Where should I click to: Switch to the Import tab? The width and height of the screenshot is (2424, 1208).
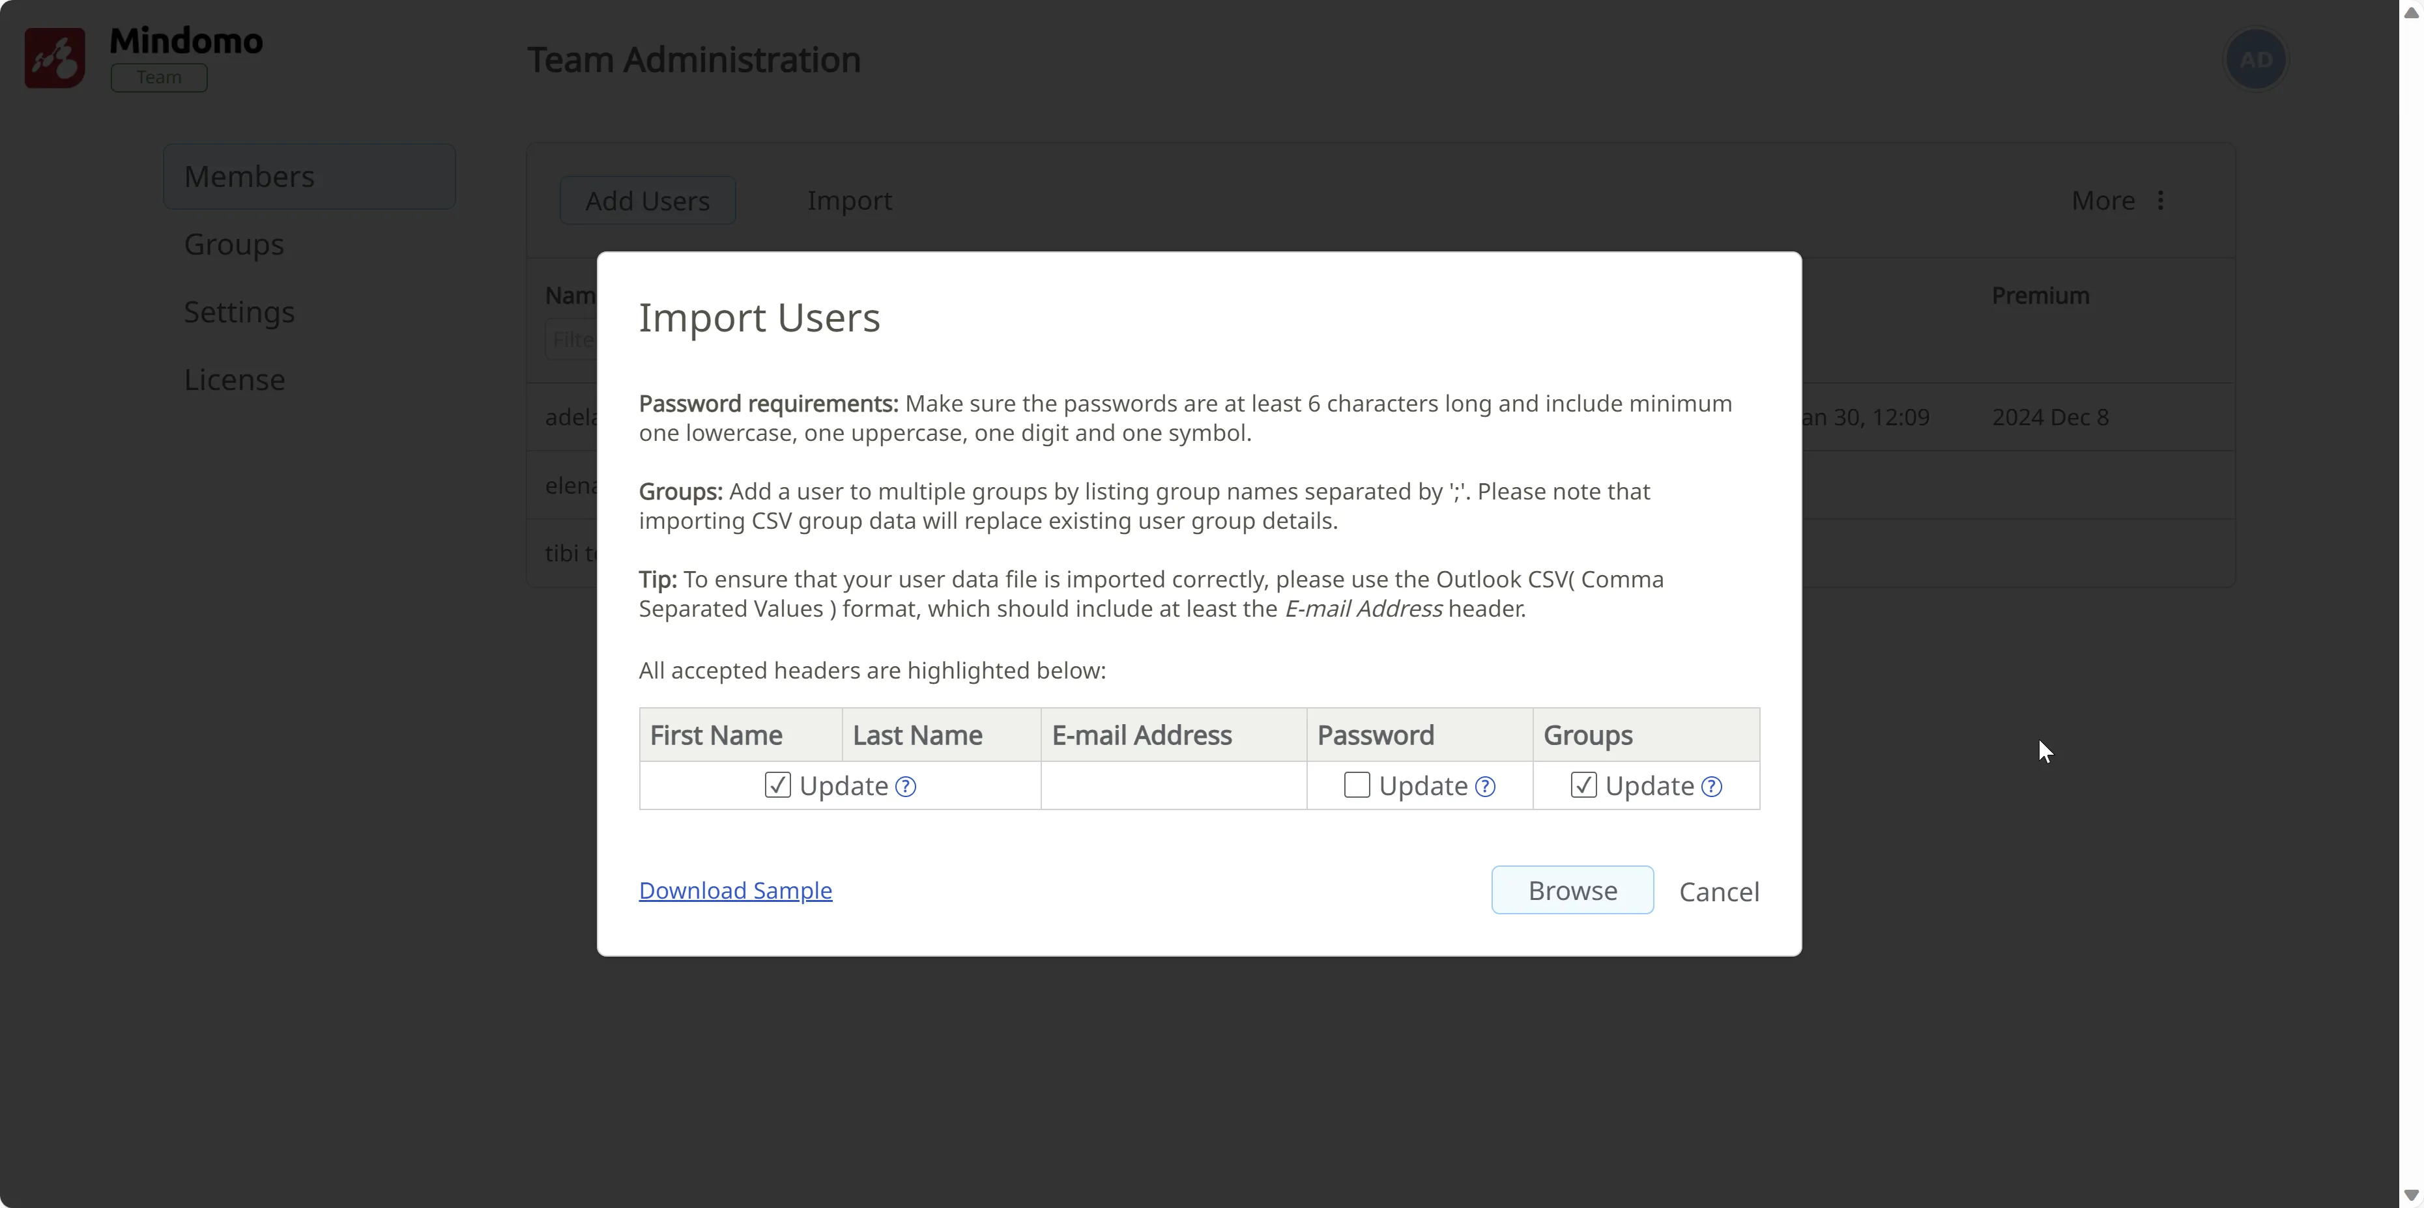[849, 200]
